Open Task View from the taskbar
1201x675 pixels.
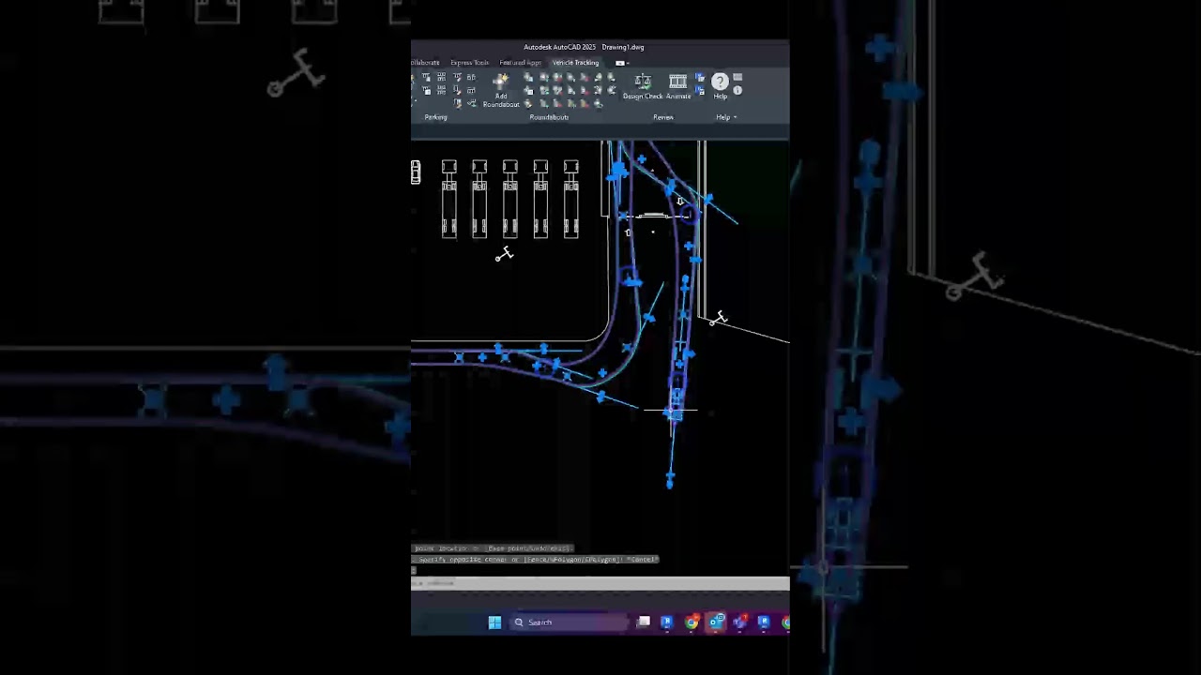pos(644,622)
